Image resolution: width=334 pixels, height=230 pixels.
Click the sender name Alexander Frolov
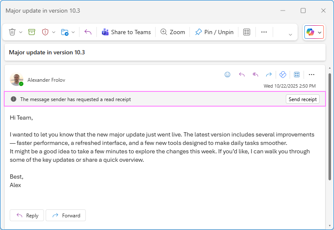[x=46, y=80]
